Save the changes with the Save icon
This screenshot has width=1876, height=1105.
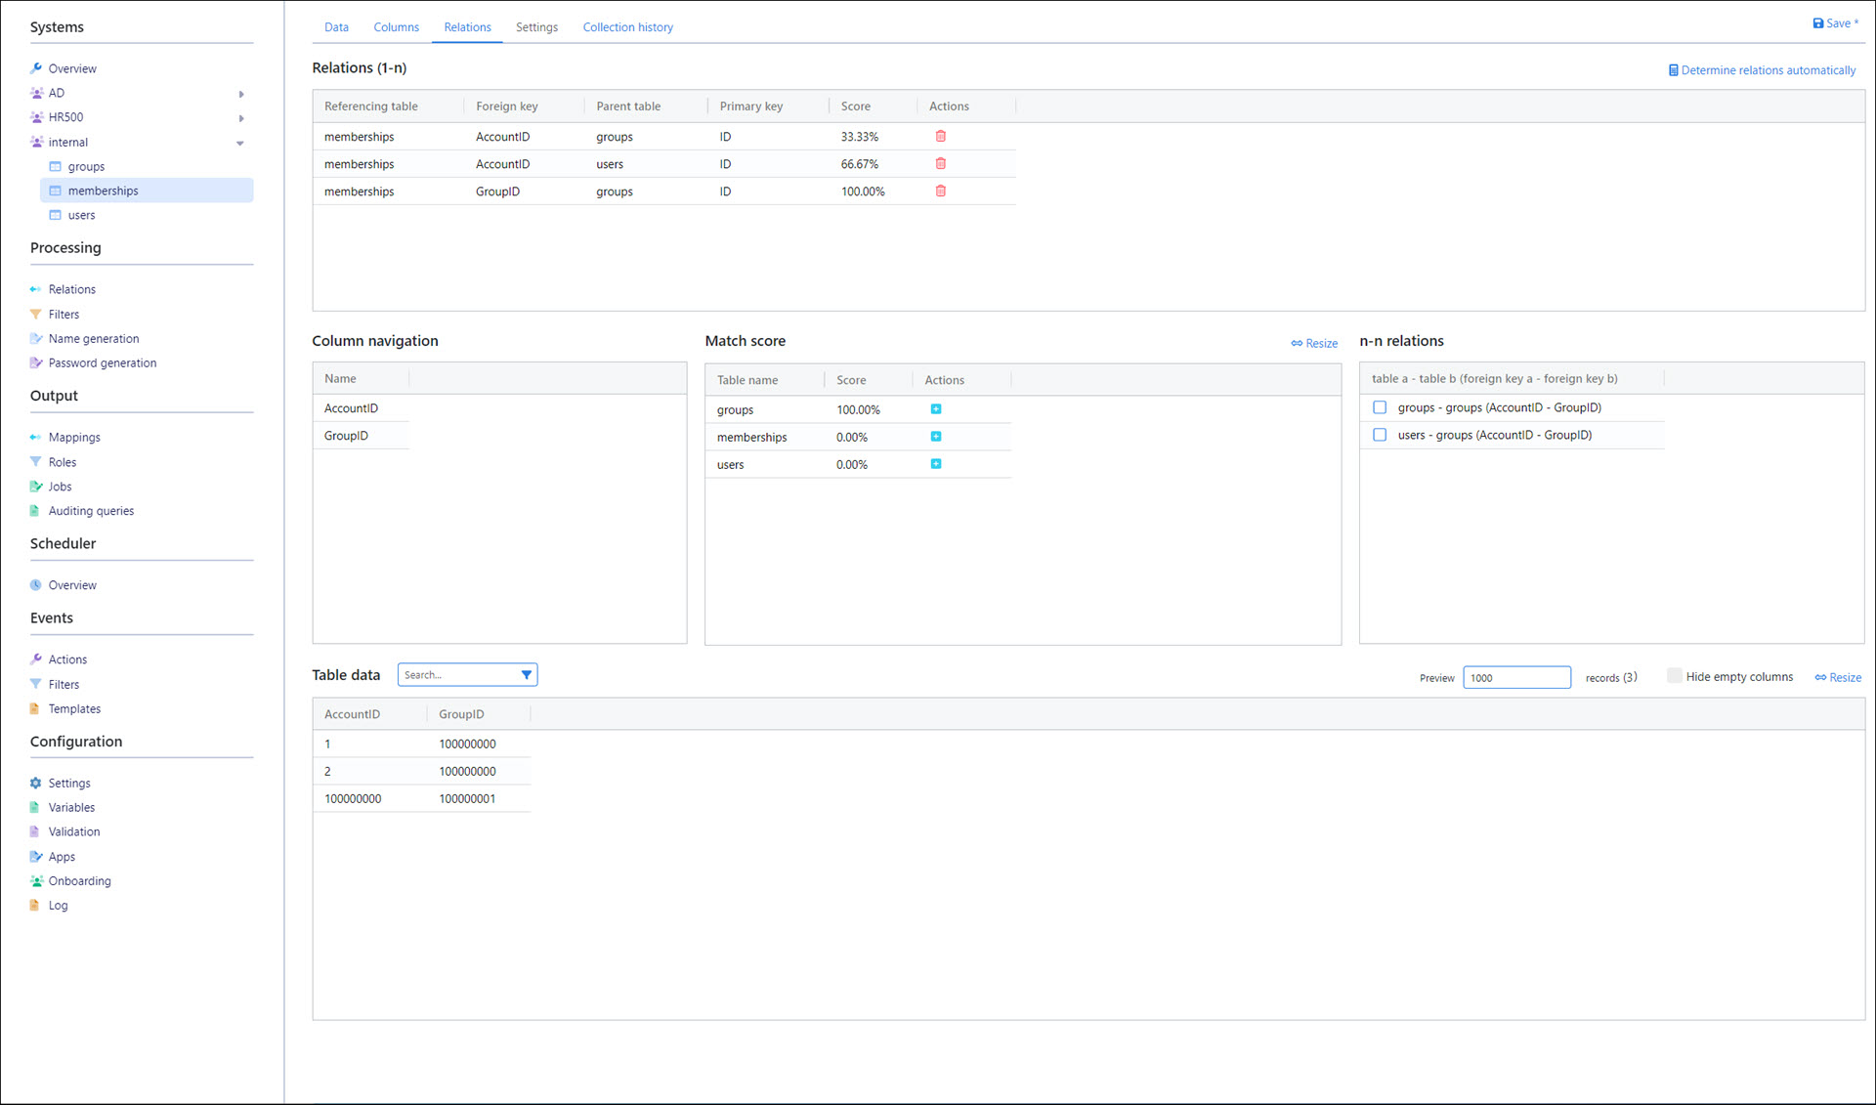click(1818, 23)
